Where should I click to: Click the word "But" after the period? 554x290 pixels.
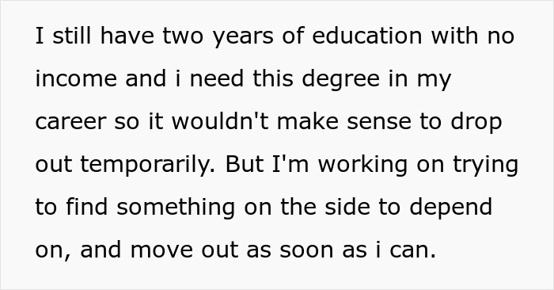coord(245,164)
